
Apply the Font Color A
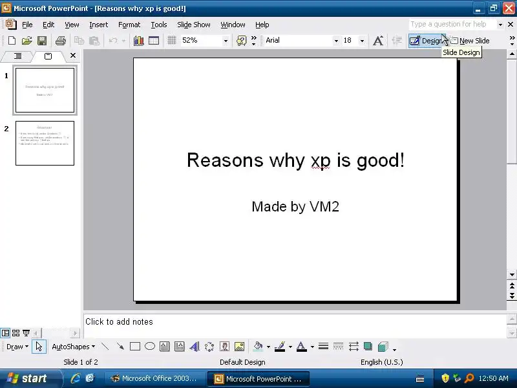tap(301, 347)
